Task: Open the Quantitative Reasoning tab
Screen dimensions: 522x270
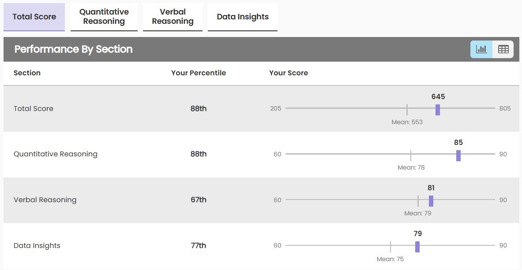Action: pyautogui.click(x=104, y=17)
